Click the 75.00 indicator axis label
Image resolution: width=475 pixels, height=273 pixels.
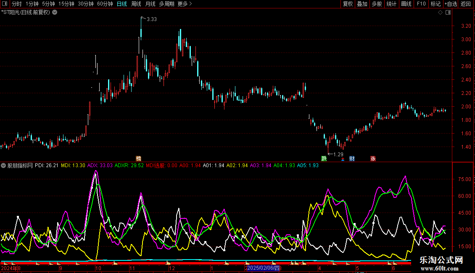click(x=464, y=179)
